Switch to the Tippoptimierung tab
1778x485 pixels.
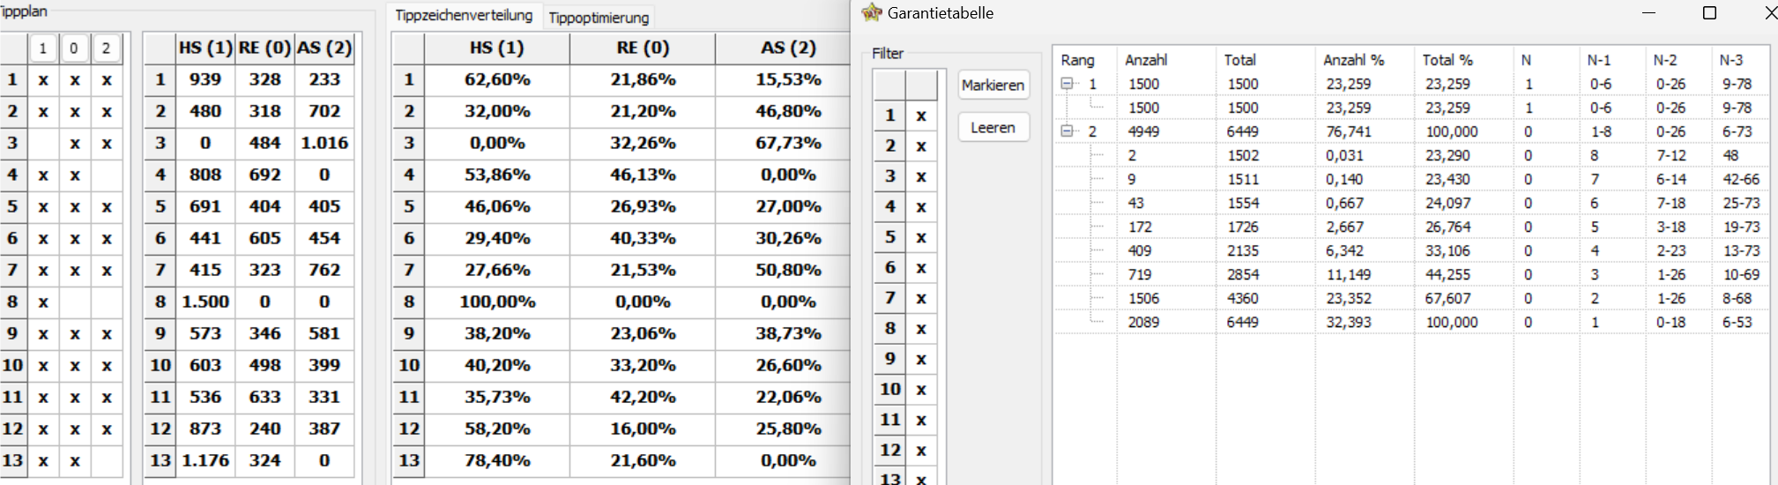(x=599, y=17)
